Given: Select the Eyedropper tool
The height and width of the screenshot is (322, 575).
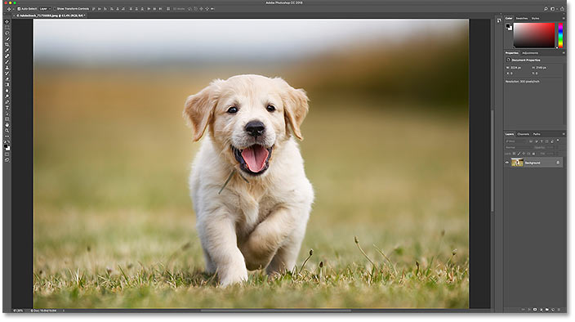Looking at the screenshot, I should pos(7,50).
